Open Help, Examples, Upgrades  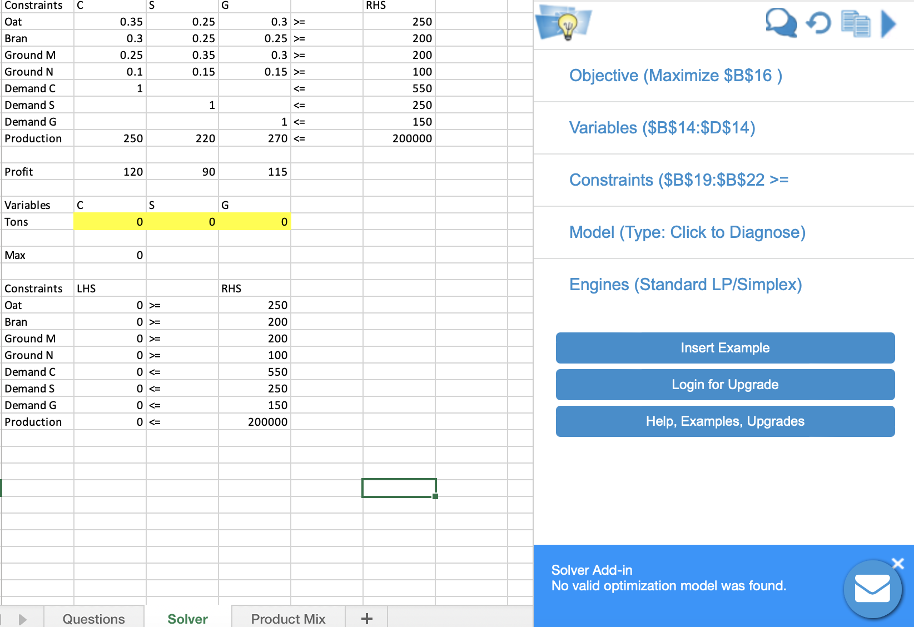point(724,421)
